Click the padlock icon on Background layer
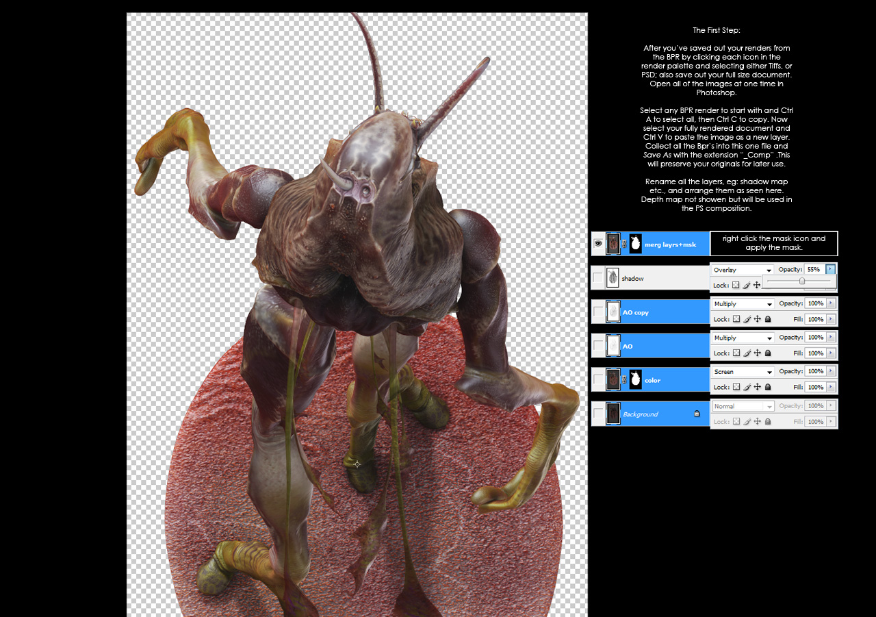The image size is (876, 617). click(x=697, y=414)
